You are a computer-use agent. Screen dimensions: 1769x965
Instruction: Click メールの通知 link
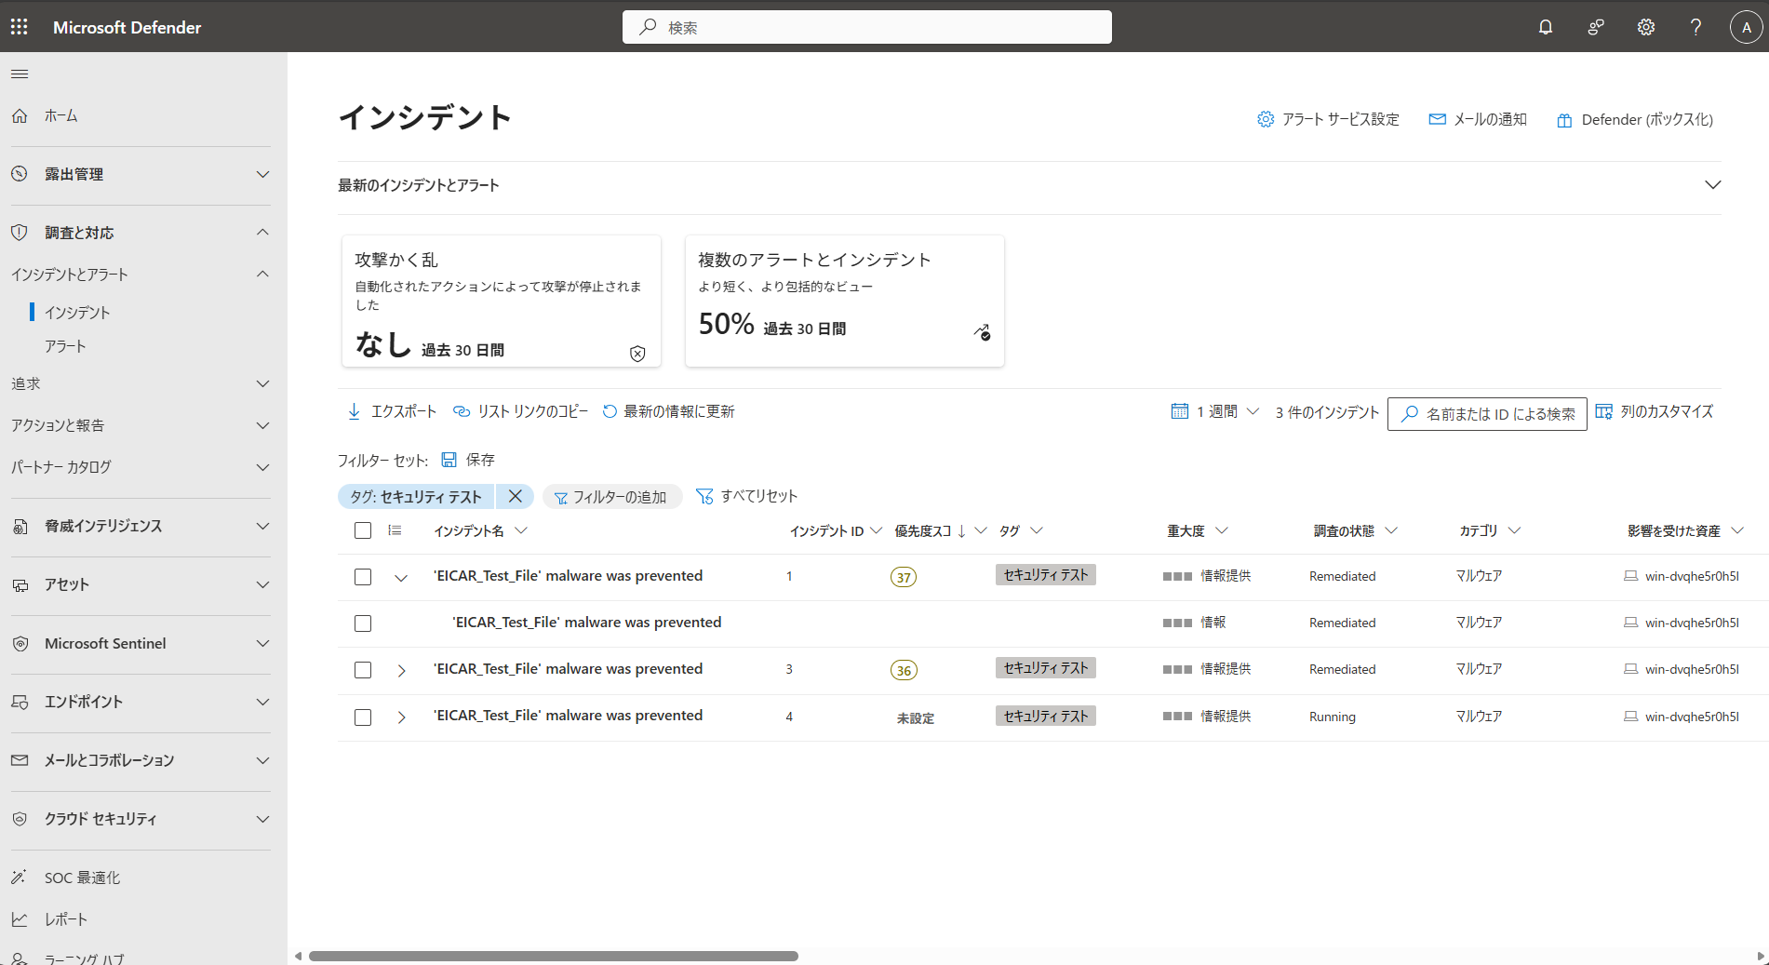coord(1478,119)
